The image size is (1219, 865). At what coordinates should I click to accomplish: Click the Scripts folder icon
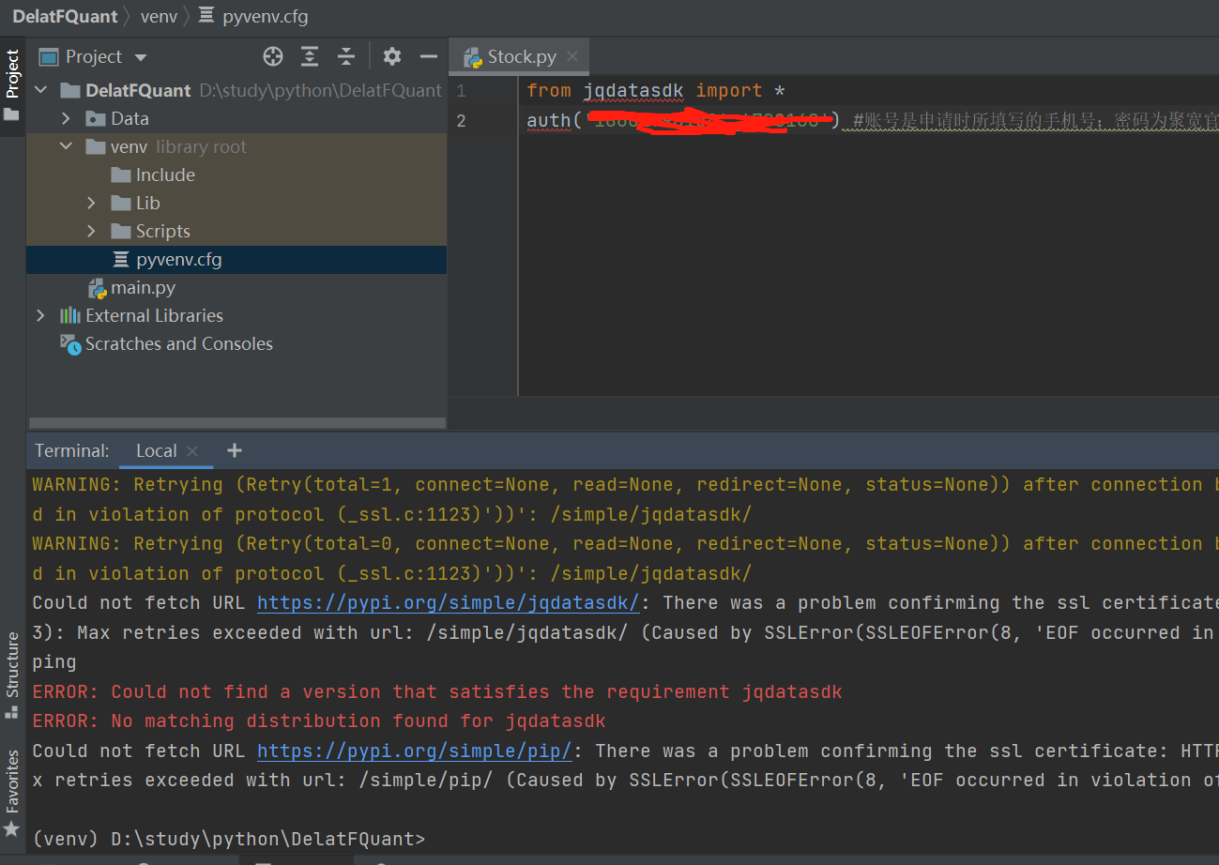pyautogui.click(x=121, y=231)
